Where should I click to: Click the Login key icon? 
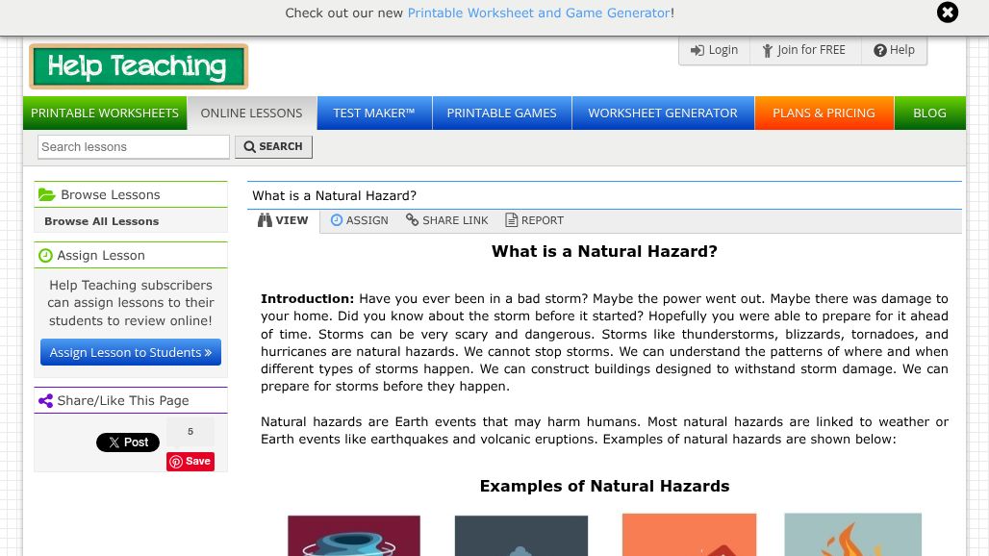[697, 50]
